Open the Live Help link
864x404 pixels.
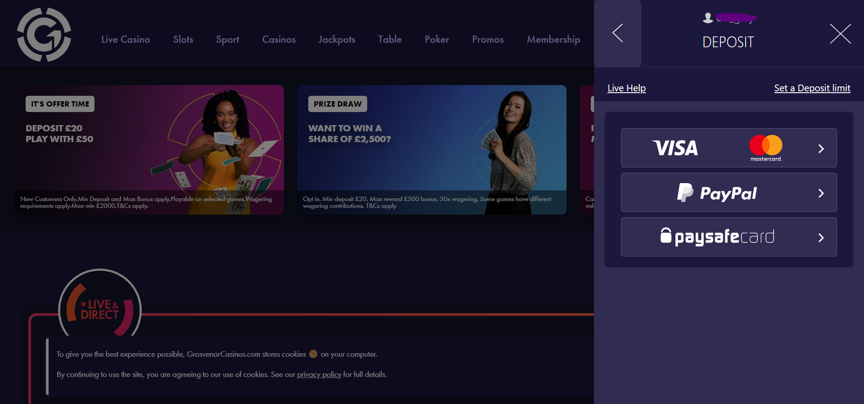(x=626, y=88)
